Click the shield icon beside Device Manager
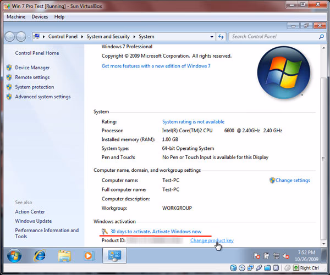 point(9,68)
